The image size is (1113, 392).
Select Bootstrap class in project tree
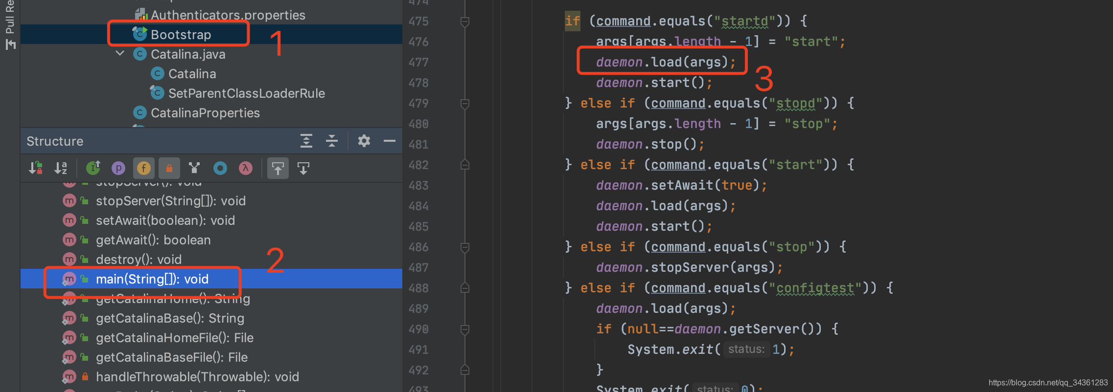coord(181,35)
